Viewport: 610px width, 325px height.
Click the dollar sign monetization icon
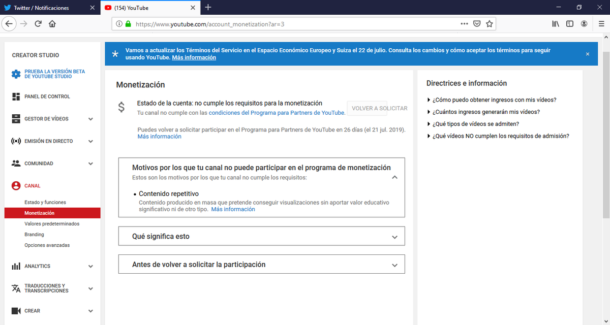coord(121,107)
